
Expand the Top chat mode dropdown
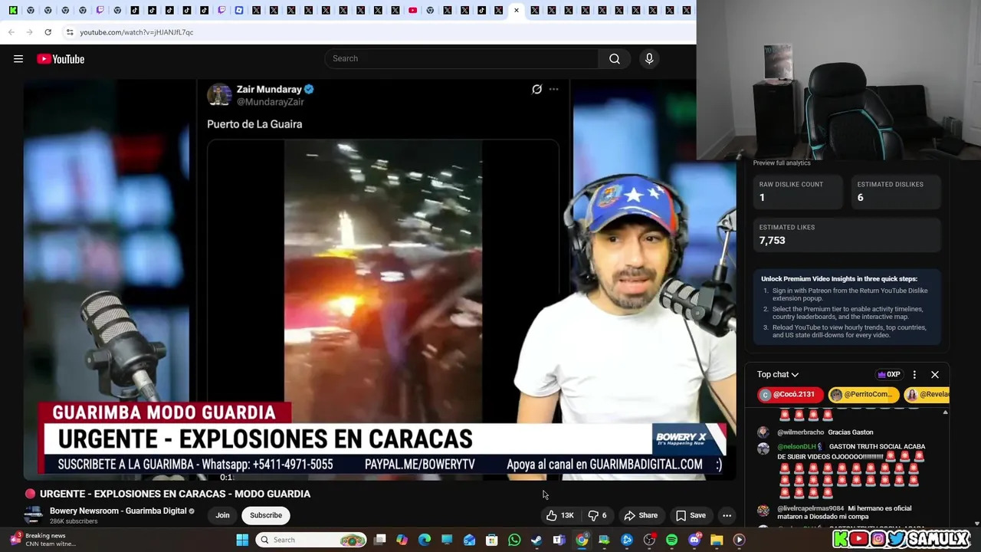pos(778,374)
